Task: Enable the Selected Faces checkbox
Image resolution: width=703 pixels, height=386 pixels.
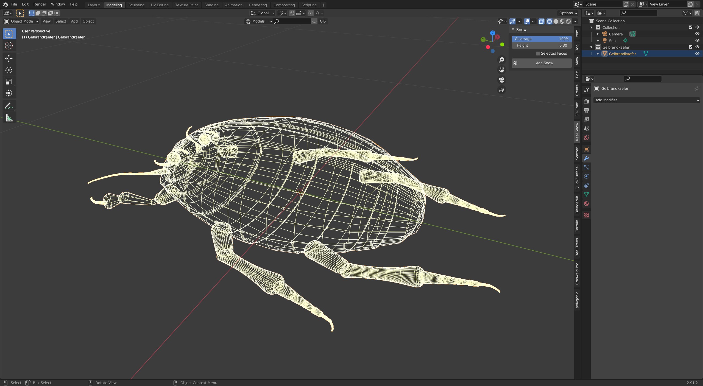Action: click(x=538, y=54)
